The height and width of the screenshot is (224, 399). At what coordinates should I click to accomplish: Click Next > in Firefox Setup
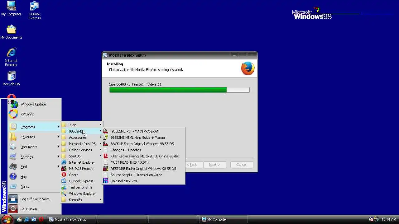(214, 165)
